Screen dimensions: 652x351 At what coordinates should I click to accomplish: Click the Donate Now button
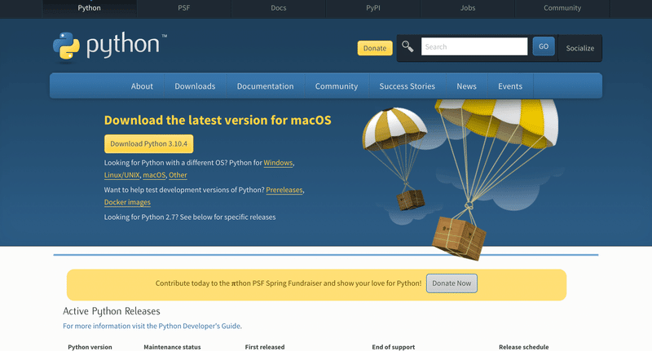[x=452, y=283]
